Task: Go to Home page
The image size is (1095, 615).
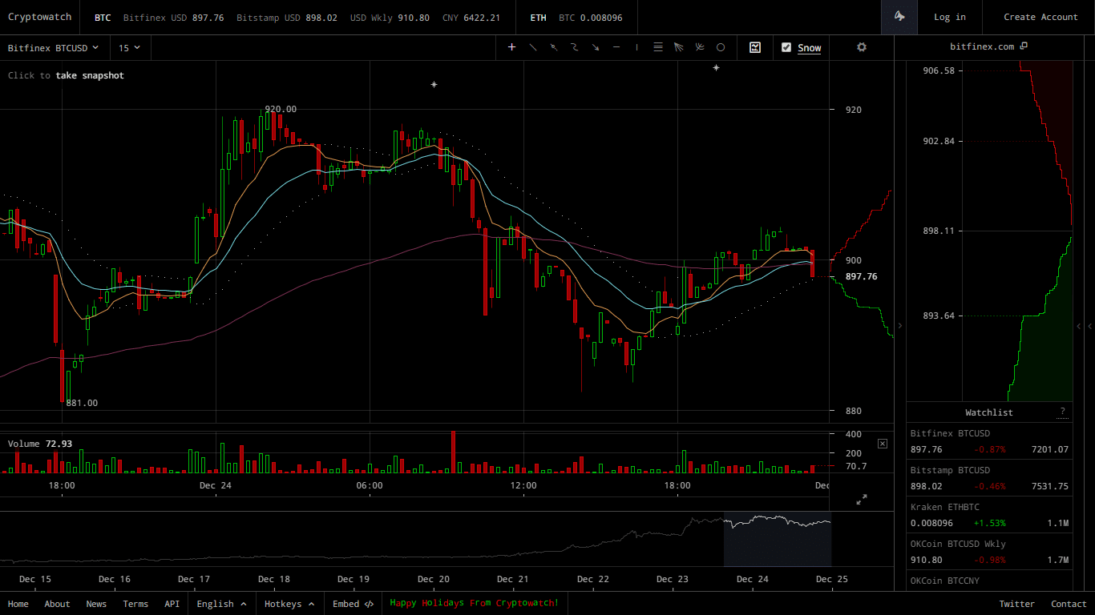Action: (x=18, y=604)
